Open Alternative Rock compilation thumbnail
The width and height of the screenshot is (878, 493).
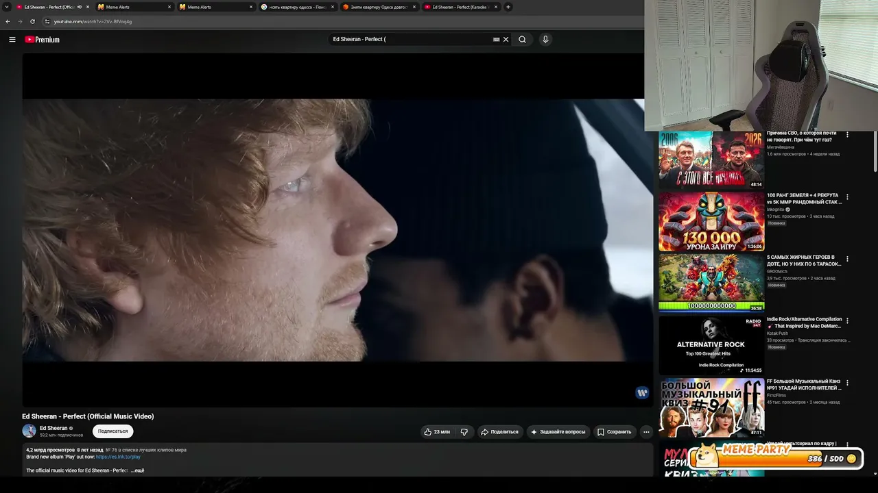tap(711, 346)
